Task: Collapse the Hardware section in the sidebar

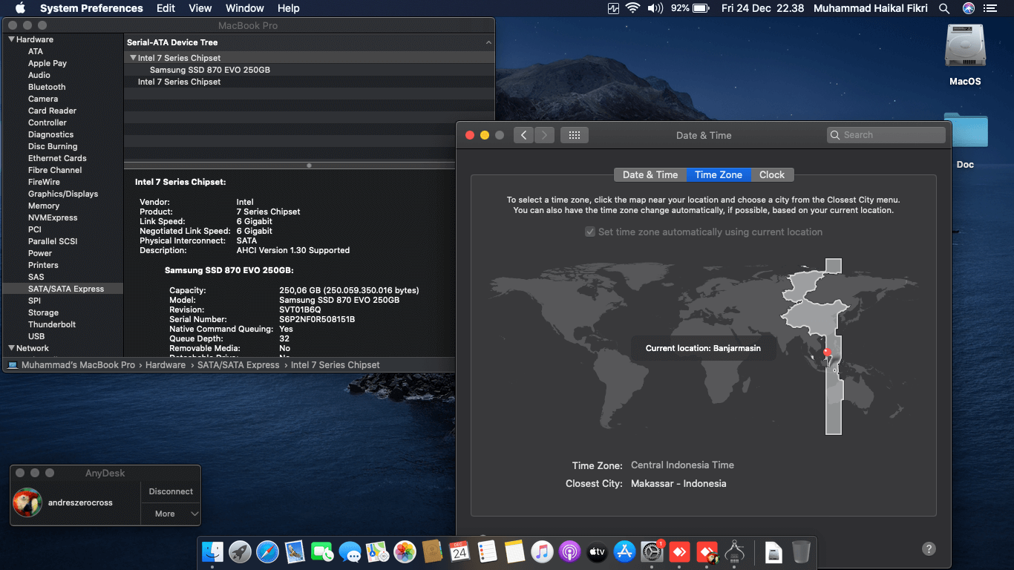Action: point(11,39)
